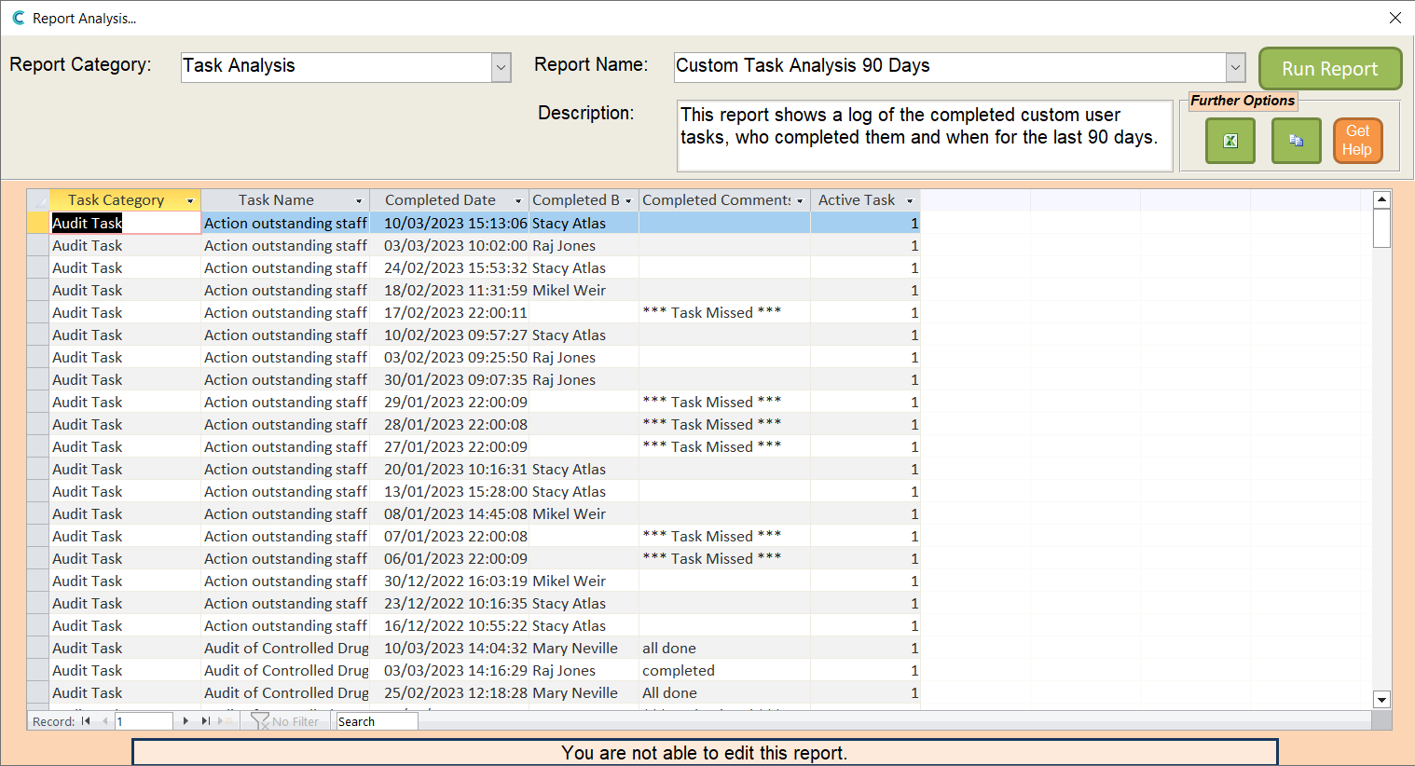Screen dimensions: 1415x766
Task: Click the 'All done' comment on 25/02/2023 row
Action: tap(724, 692)
